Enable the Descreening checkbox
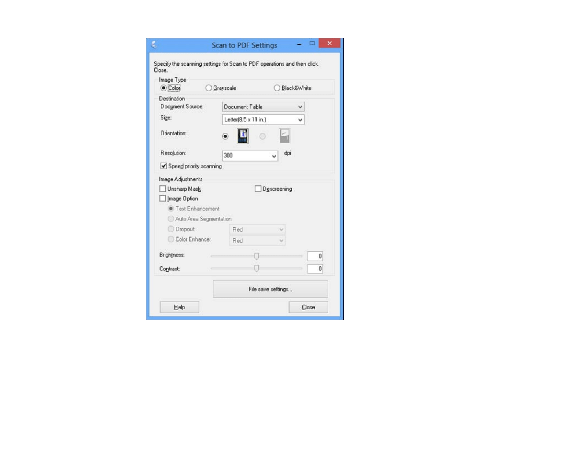The width and height of the screenshot is (581, 449). [x=258, y=189]
